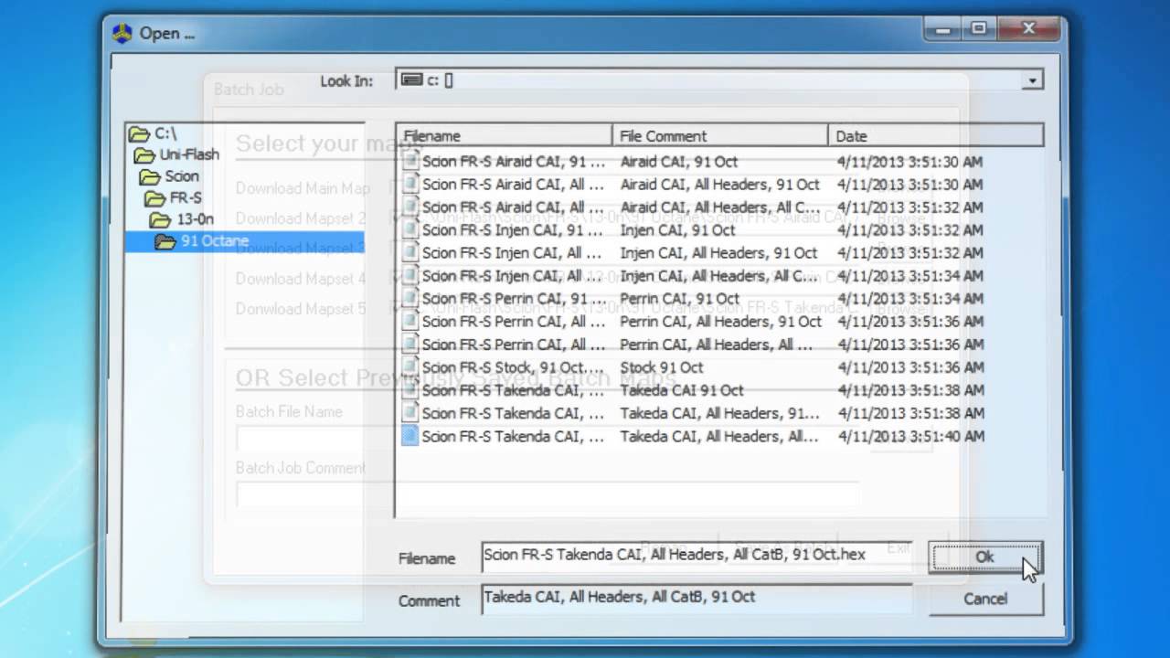
Task: Click comment cell "Takeda CAI 91 Oct"
Action: [682, 390]
